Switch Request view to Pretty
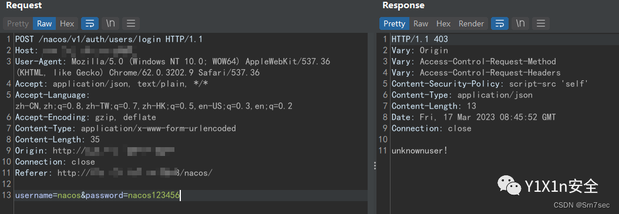619x214 pixels. click(x=18, y=23)
